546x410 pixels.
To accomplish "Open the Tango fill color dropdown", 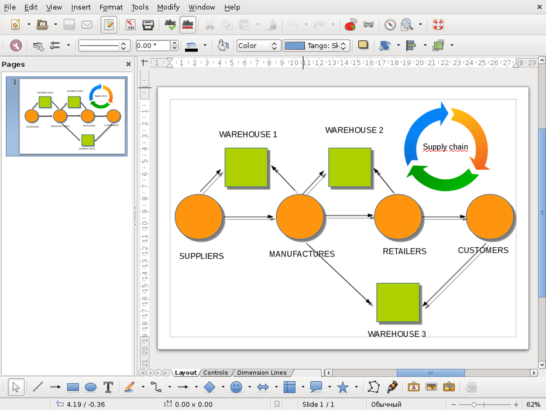I will point(344,46).
